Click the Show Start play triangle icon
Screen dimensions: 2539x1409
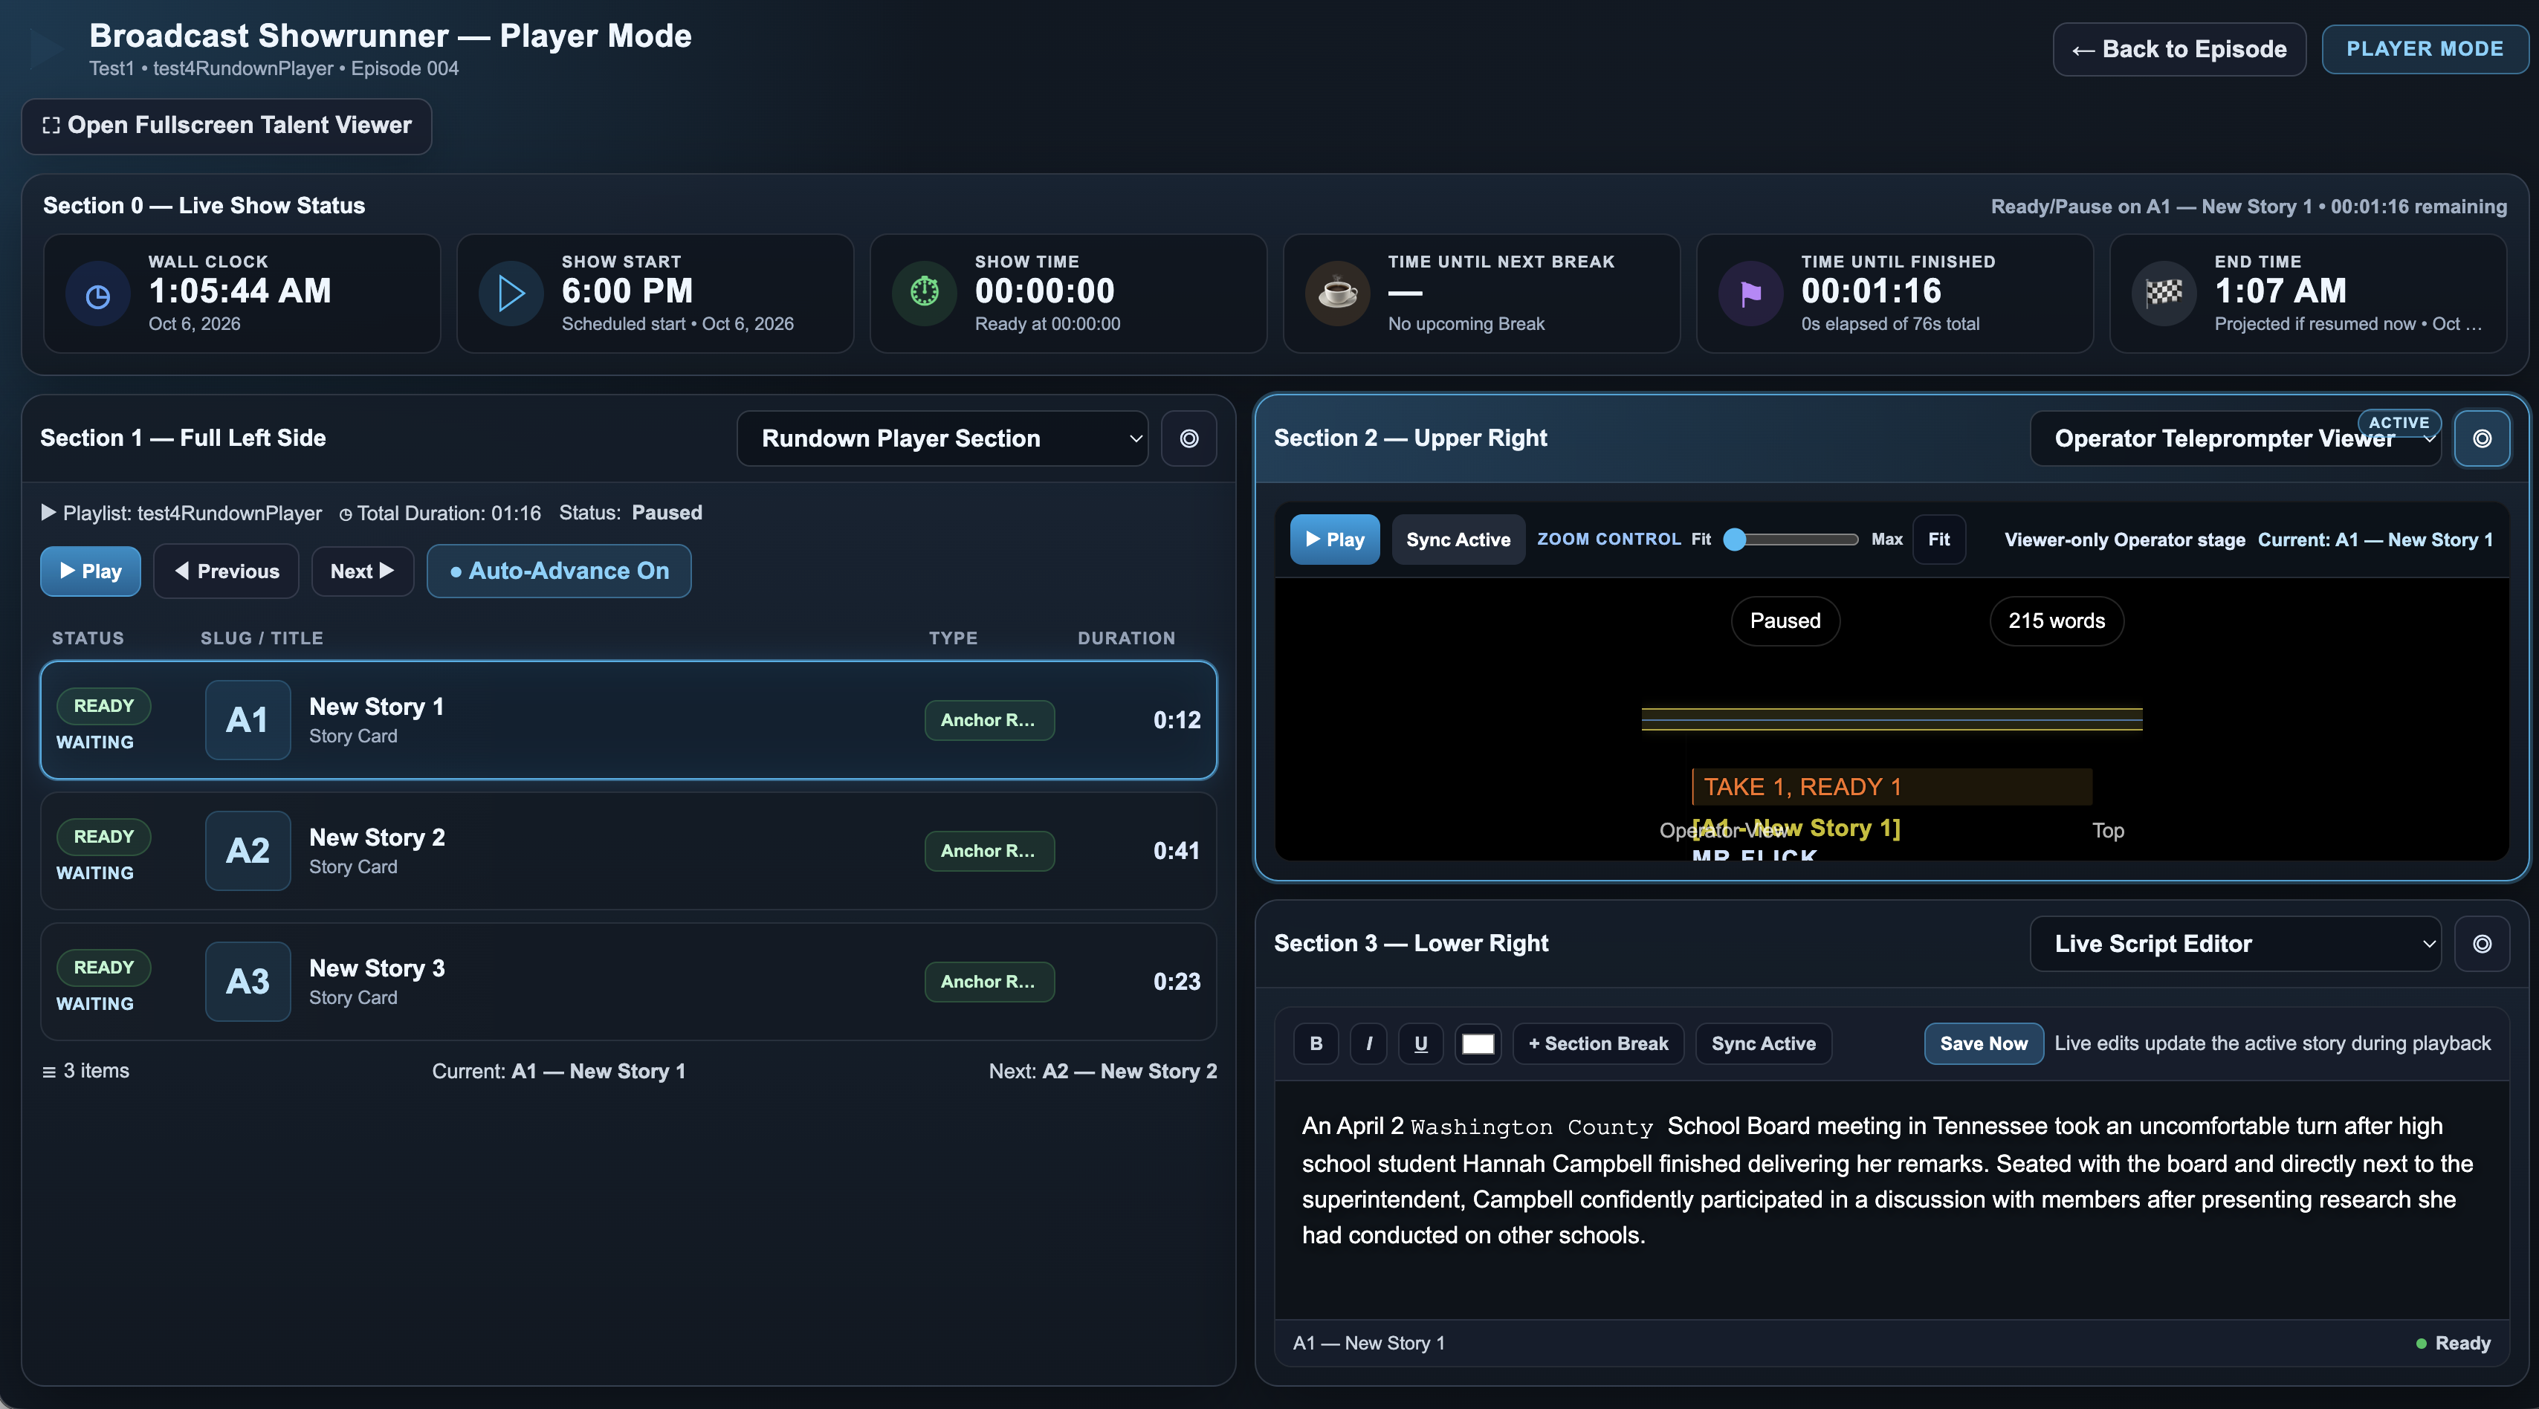pos(511,294)
